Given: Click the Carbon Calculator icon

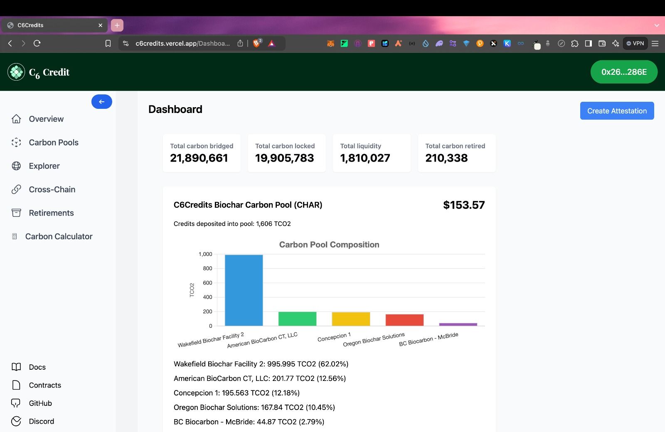Looking at the screenshot, I should (15, 236).
